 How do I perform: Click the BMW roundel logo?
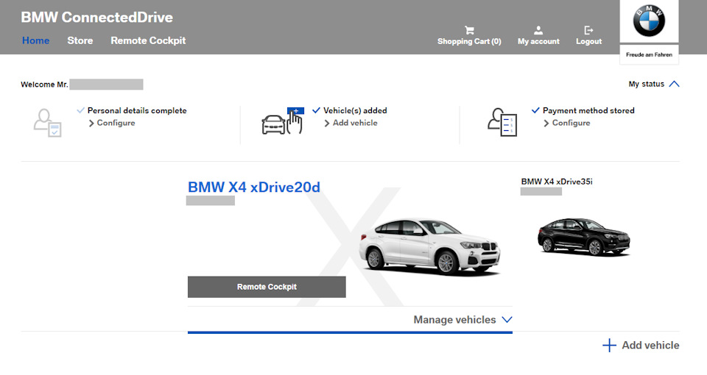pyautogui.click(x=649, y=21)
